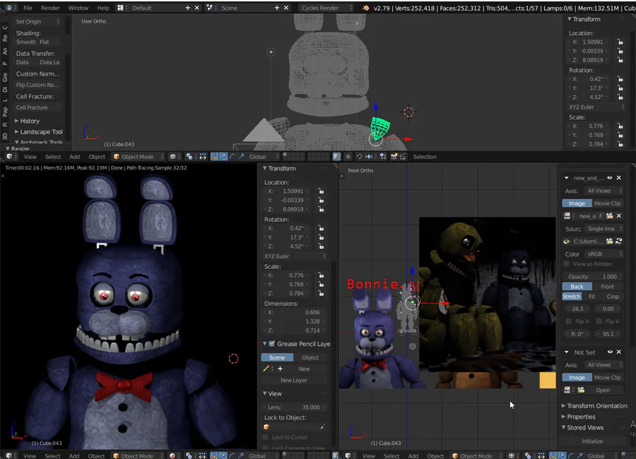Open Global transform orientation dropdown in top viewport

(x=264, y=157)
